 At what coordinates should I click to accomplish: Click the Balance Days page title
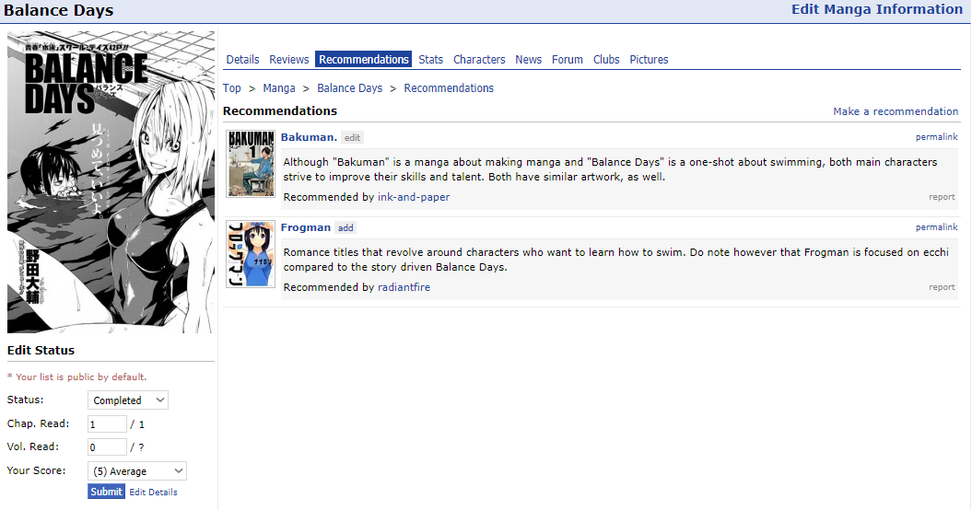(58, 10)
